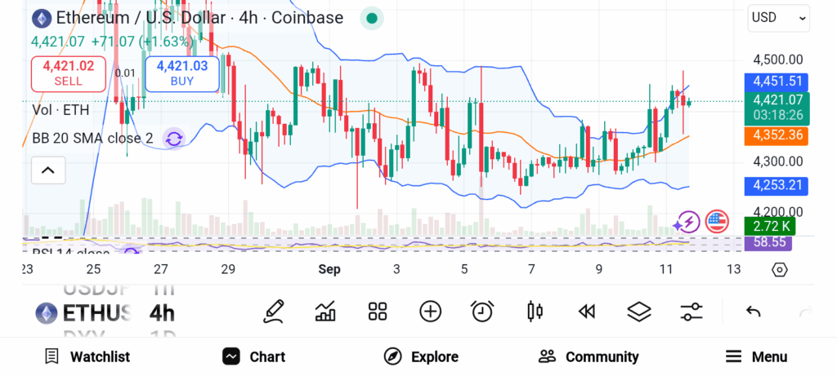This screenshot has width=837, height=376.
Task: Collapse the indicator legend with the chevron
Action: click(x=47, y=170)
